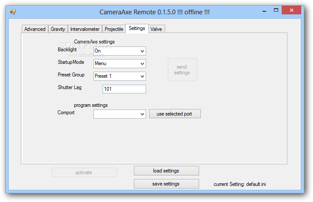313x202 pixels.
Task: Click the 'Backlight' label
Action: point(67,50)
